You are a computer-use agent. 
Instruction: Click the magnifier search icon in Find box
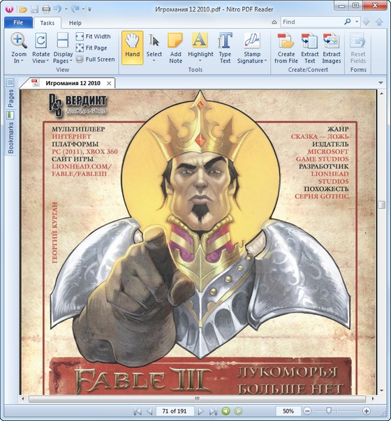(348, 22)
